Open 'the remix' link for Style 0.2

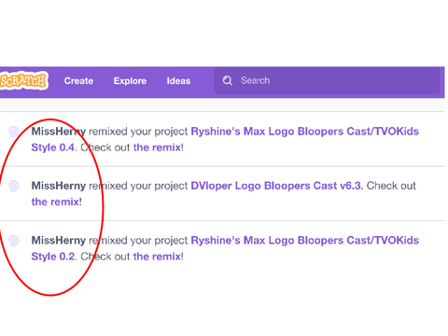157,257
